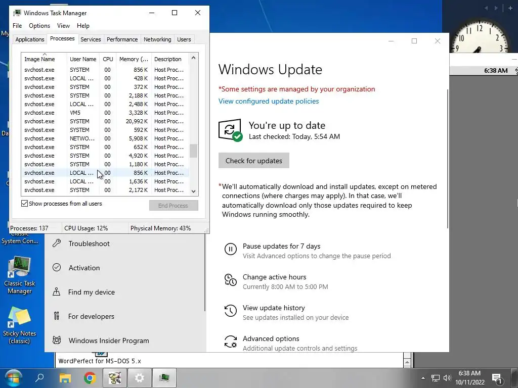Click the Change active hours clock icon
This screenshot has height=388, width=518.
(x=231, y=280)
